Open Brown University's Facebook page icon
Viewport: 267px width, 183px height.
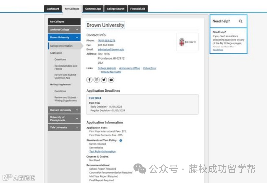[89, 80]
